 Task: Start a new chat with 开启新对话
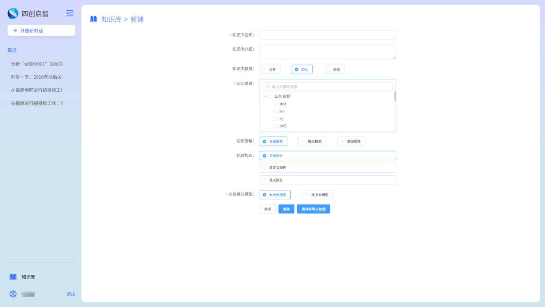[x=41, y=31]
